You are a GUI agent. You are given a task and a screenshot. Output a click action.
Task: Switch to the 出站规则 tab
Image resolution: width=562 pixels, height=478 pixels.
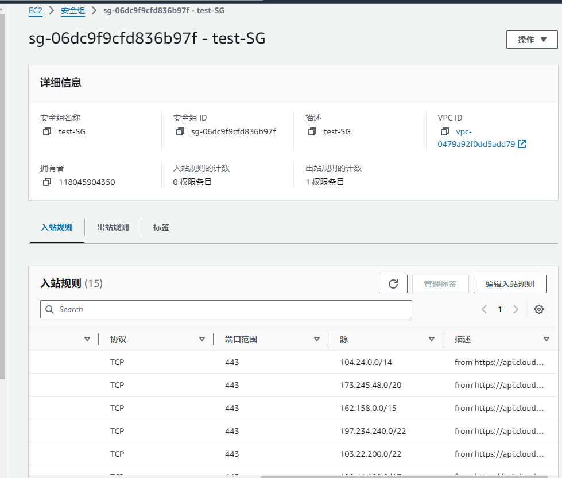[113, 227]
